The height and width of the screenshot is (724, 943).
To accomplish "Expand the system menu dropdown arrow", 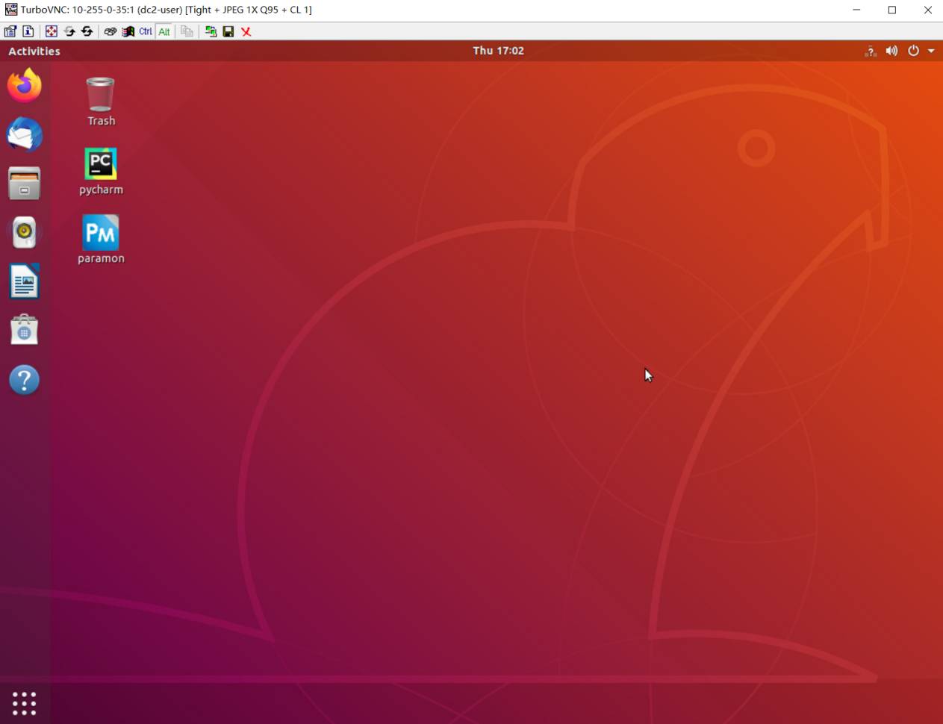I will 931,51.
